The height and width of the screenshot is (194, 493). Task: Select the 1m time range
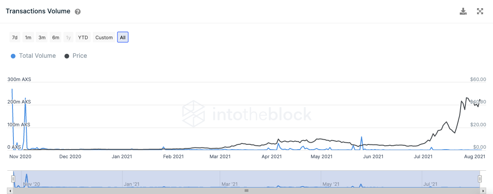pyautogui.click(x=28, y=38)
